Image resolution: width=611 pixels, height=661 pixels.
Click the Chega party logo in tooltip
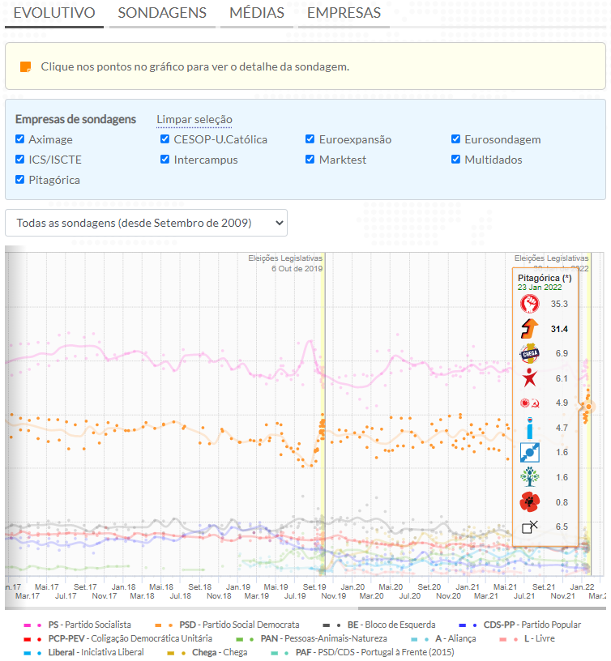[529, 354]
